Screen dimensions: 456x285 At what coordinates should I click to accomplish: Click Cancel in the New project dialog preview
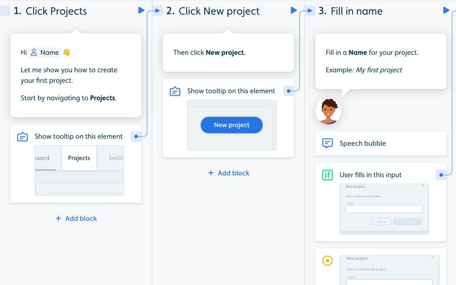click(381, 222)
